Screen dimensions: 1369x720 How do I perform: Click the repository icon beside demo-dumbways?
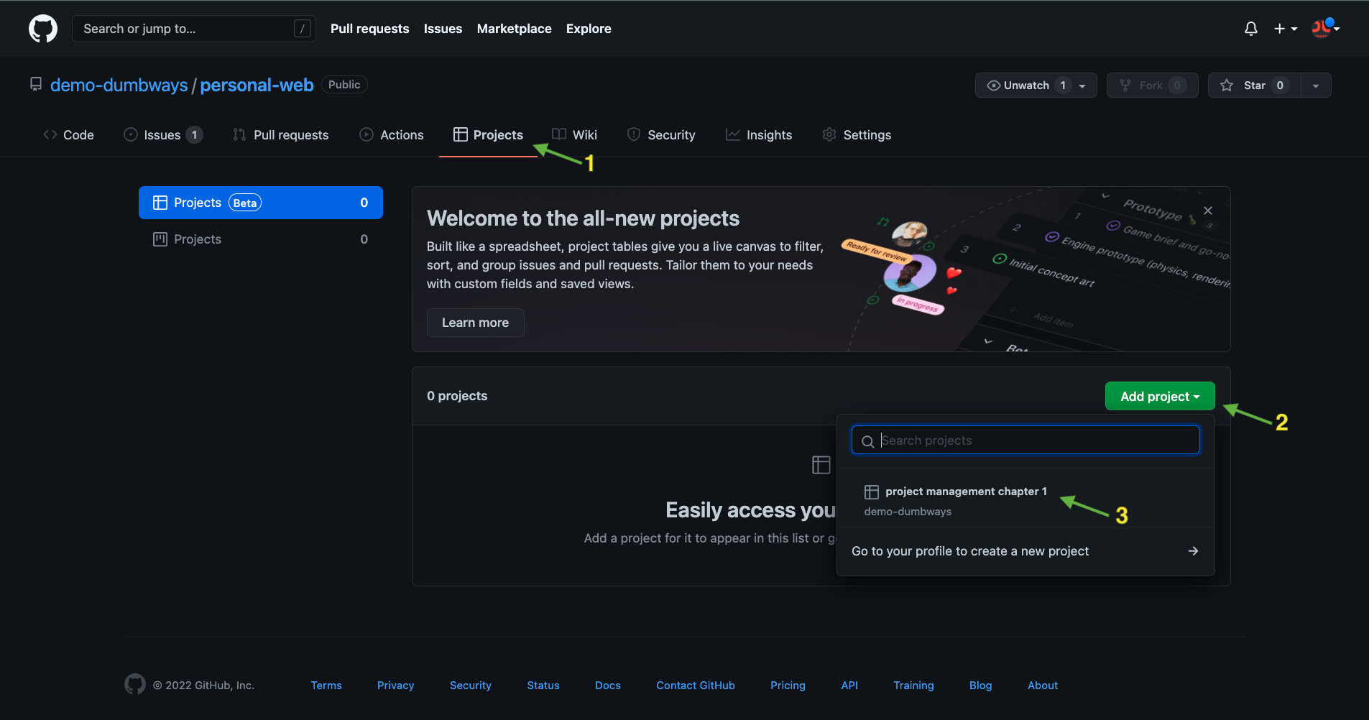click(36, 85)
